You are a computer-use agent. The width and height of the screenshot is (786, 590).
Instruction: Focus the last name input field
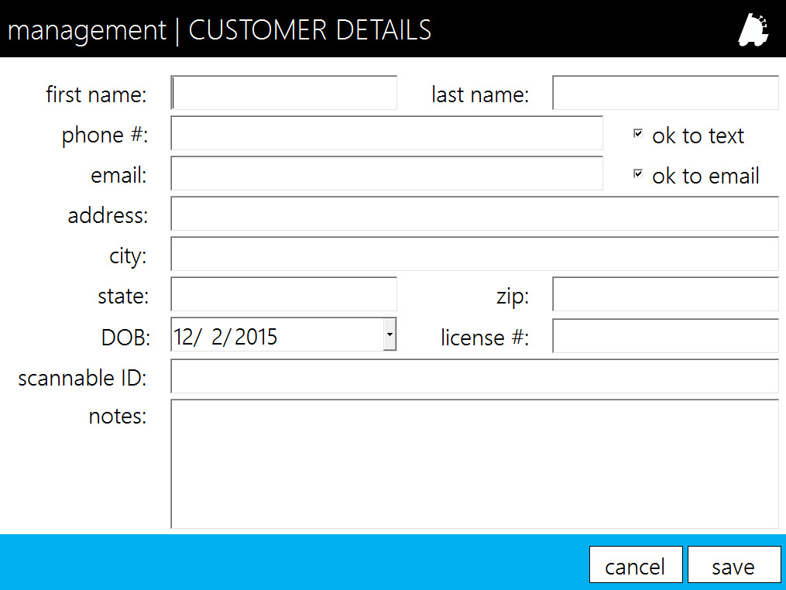click(665, 93)
